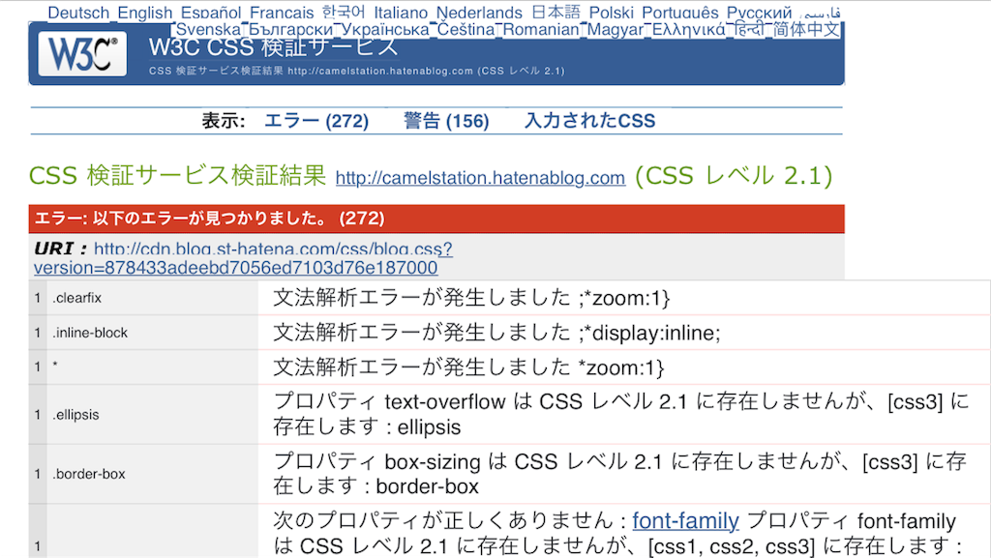Image resolution: width=991 pixels, height=558 pixels.
Task: Click the .ellipsis selector cell
Action: (152, 415)
